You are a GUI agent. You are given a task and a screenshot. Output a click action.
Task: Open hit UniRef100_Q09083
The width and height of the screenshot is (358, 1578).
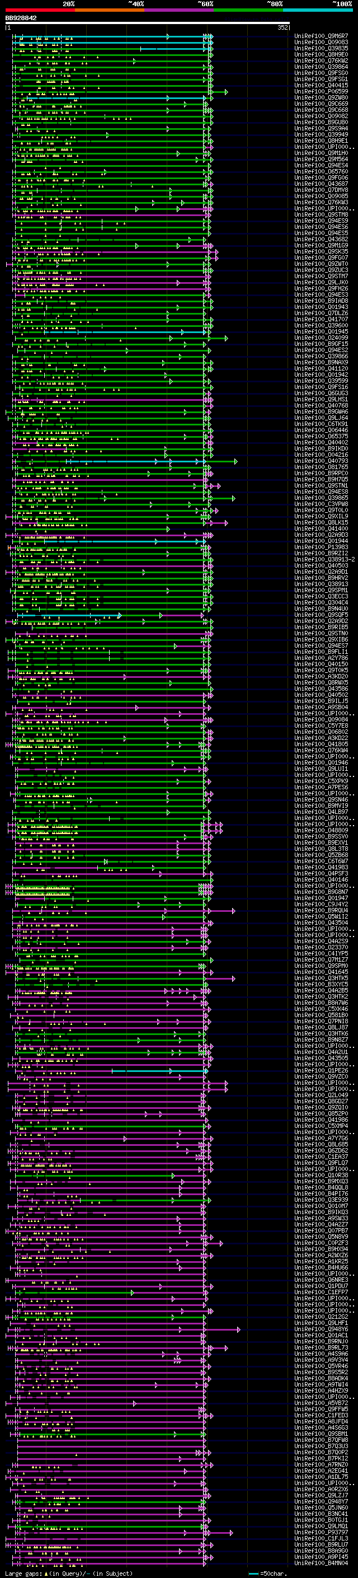click(321, 43)
